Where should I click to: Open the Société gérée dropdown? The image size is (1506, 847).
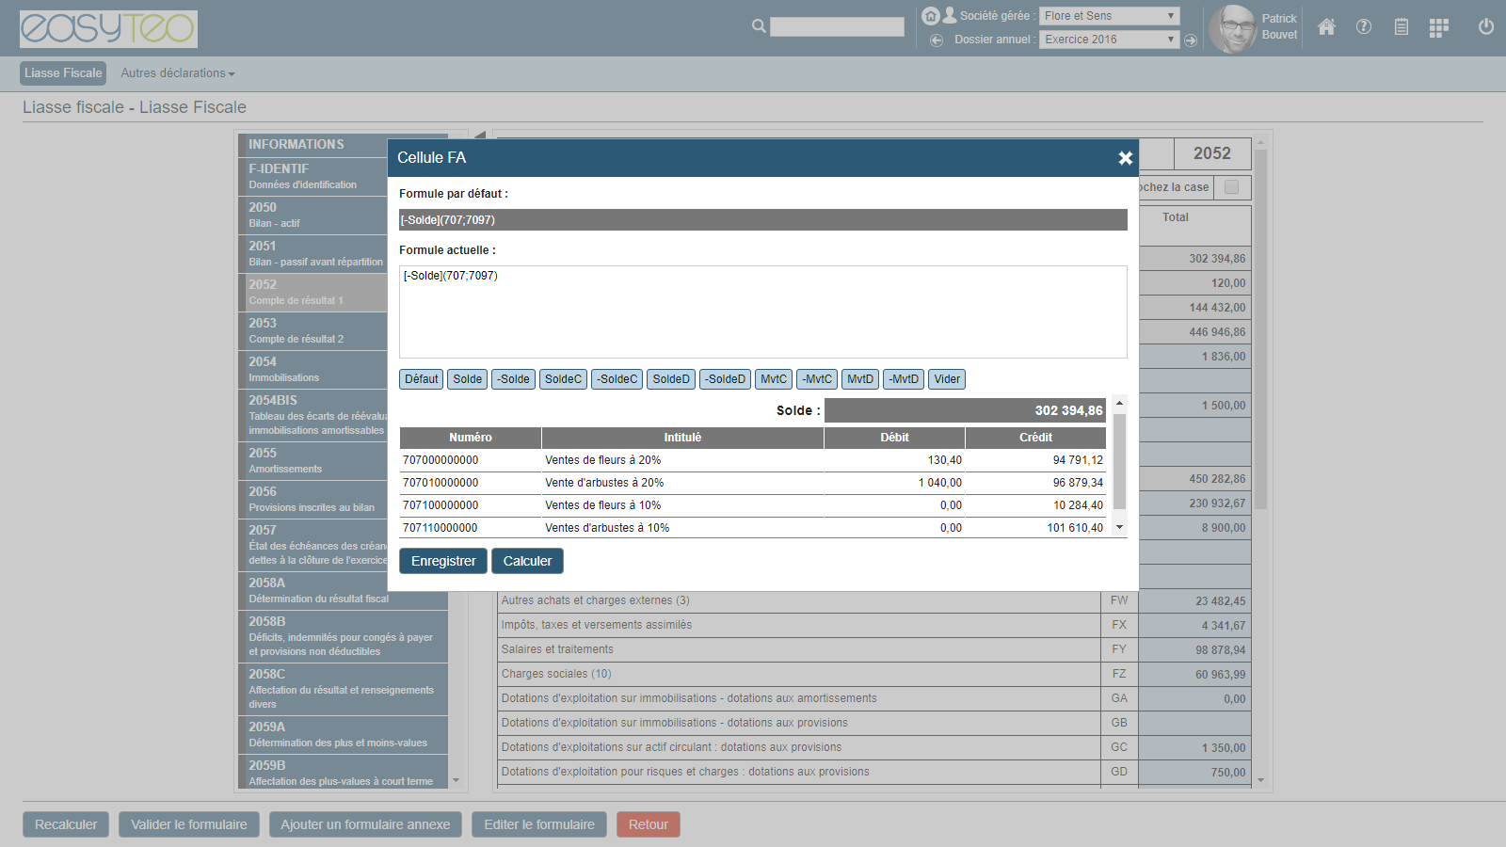pos(1109,16)
